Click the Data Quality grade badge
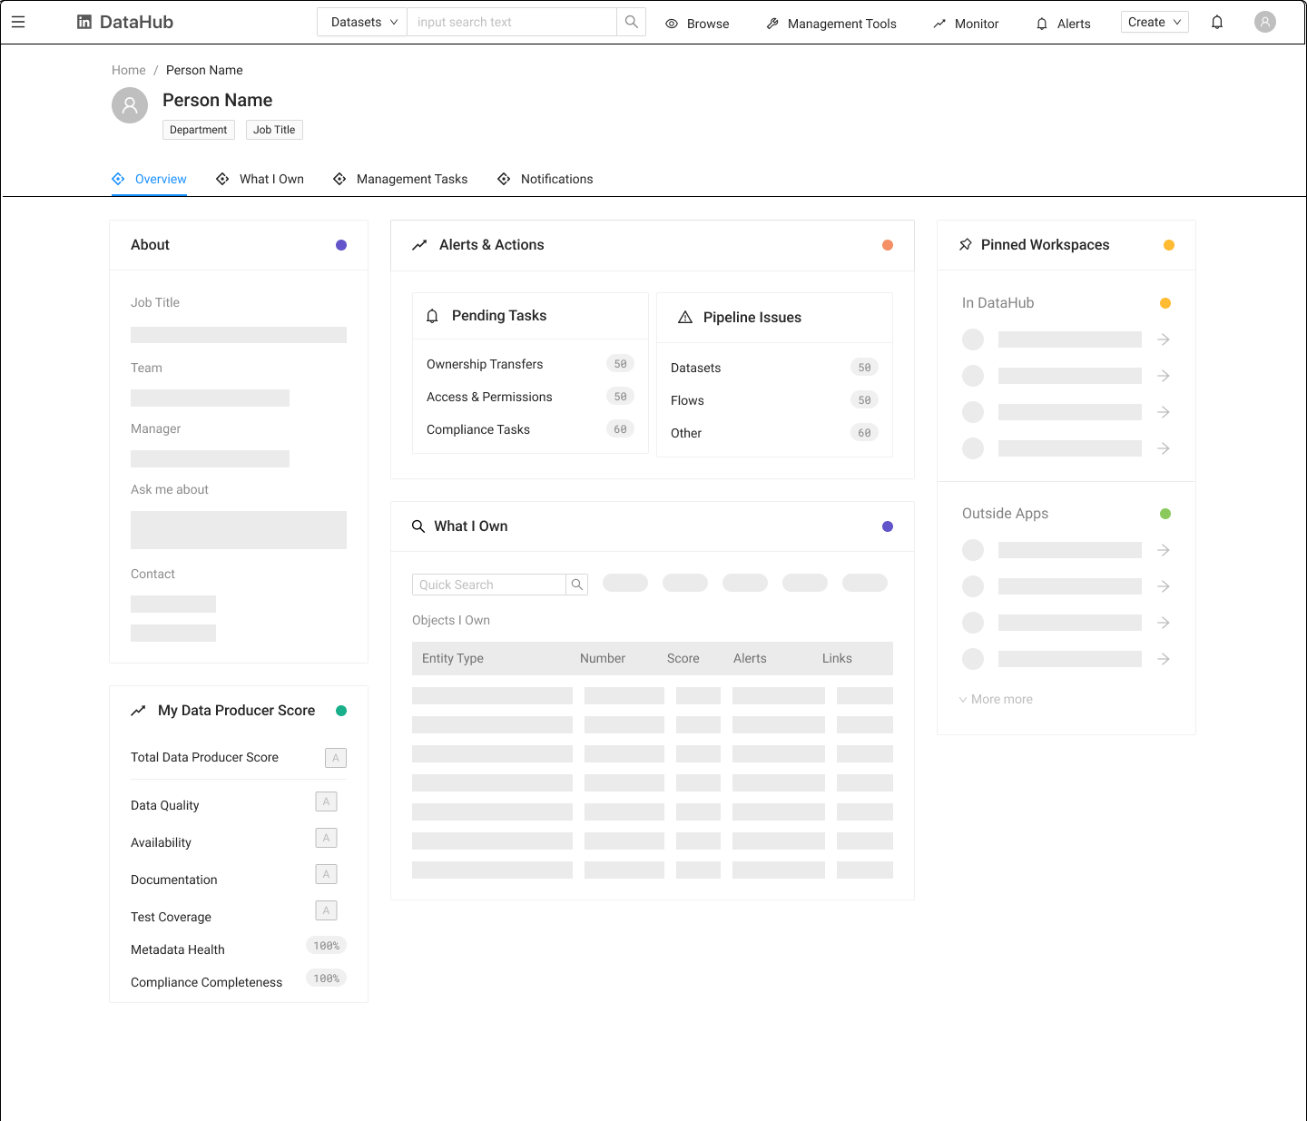This screenshot has width=1307, height=1121. pyautogui.click(x=326, y=801)
